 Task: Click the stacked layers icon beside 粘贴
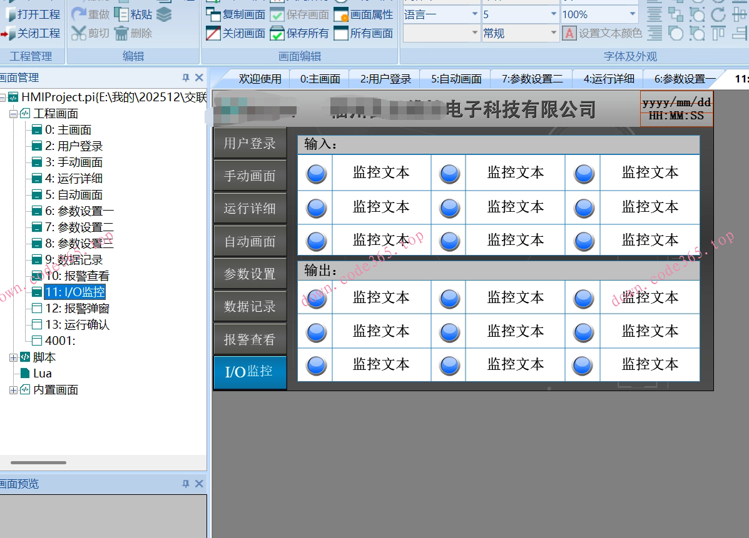[x=164, y=15]
